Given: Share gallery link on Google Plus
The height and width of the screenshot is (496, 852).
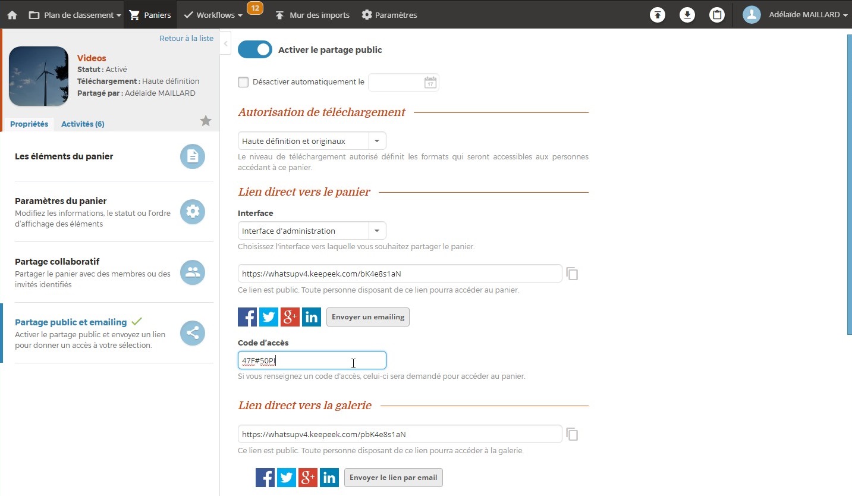Looking at the screenshot, I should pos(308,478).
